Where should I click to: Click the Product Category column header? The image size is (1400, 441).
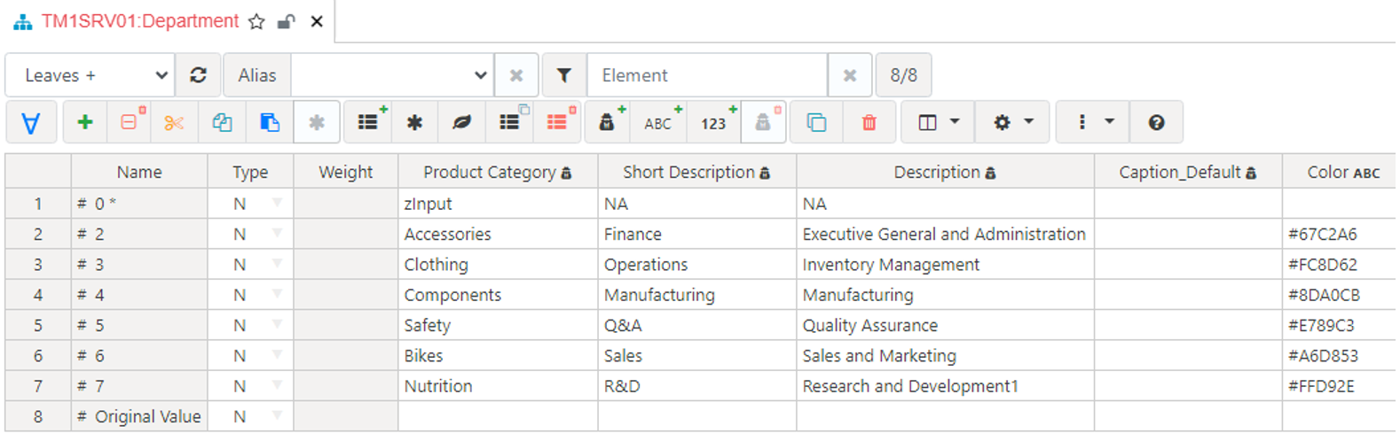click(498, 172)
